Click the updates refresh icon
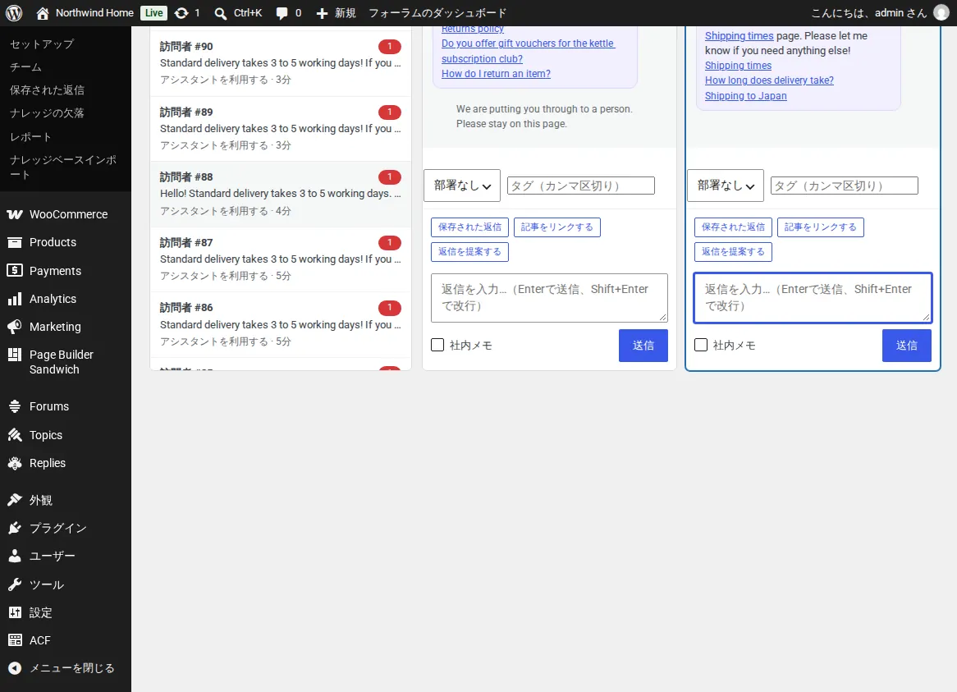The width and height of the screenshot is (957, 692). (x=181, y=13)
